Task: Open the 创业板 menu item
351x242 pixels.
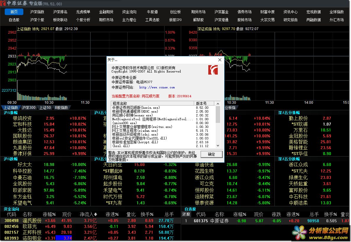Action: (x=175, y=12)
